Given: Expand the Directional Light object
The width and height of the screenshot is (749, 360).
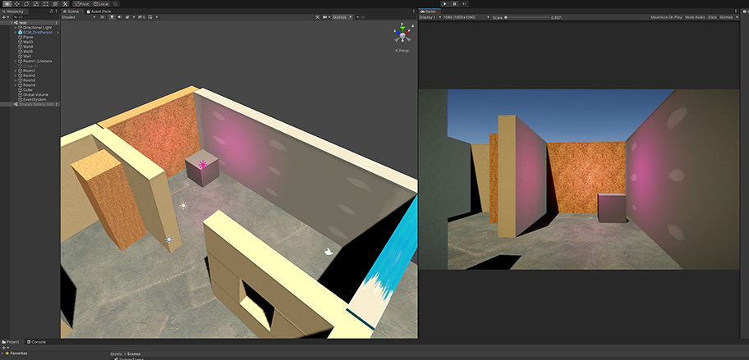Looking at the screenshot, I should pos(16,28).
